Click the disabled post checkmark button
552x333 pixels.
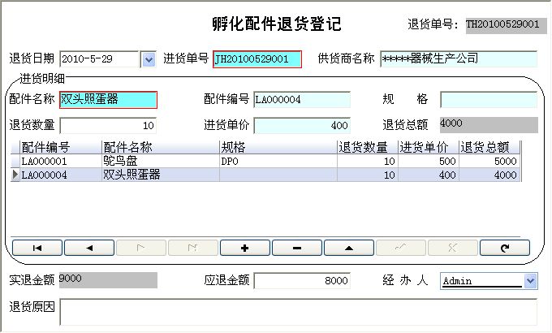coord(401,248)
